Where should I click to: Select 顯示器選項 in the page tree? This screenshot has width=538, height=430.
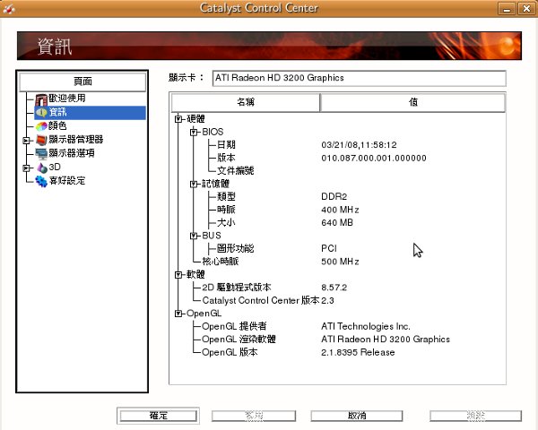pos(72,153)
